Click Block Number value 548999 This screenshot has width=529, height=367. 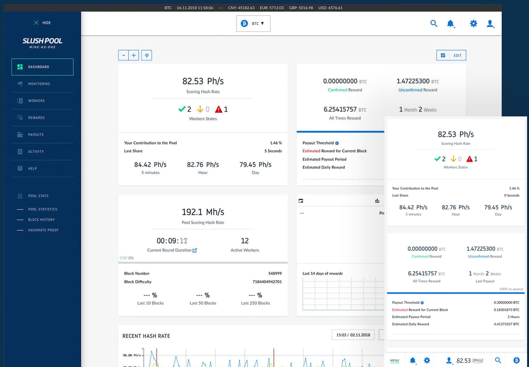(x=275, y=274)
